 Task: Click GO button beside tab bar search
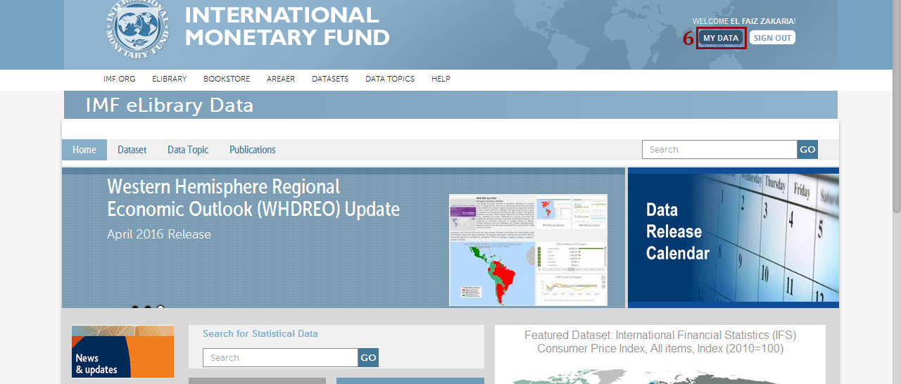coord(807,150)
